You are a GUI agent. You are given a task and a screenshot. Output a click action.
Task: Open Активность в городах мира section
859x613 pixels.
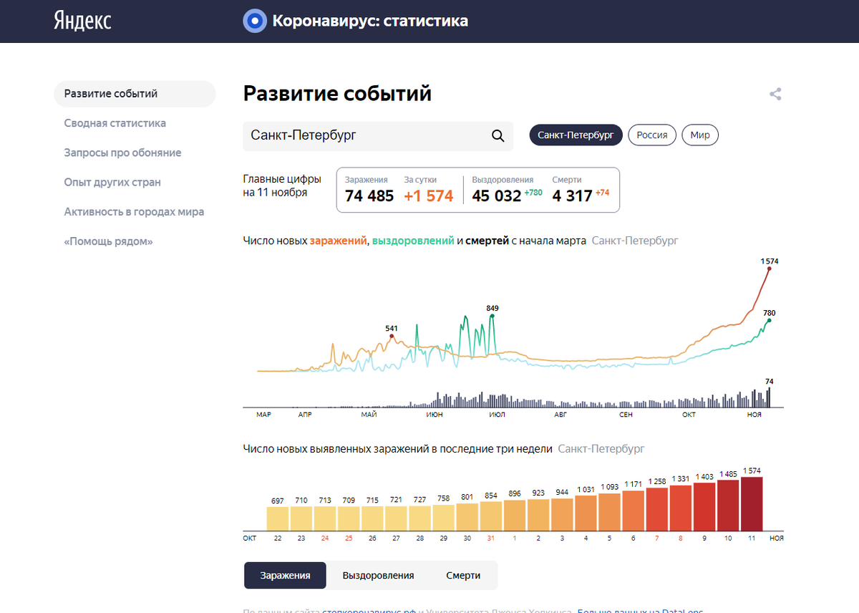tap(134, 212)
